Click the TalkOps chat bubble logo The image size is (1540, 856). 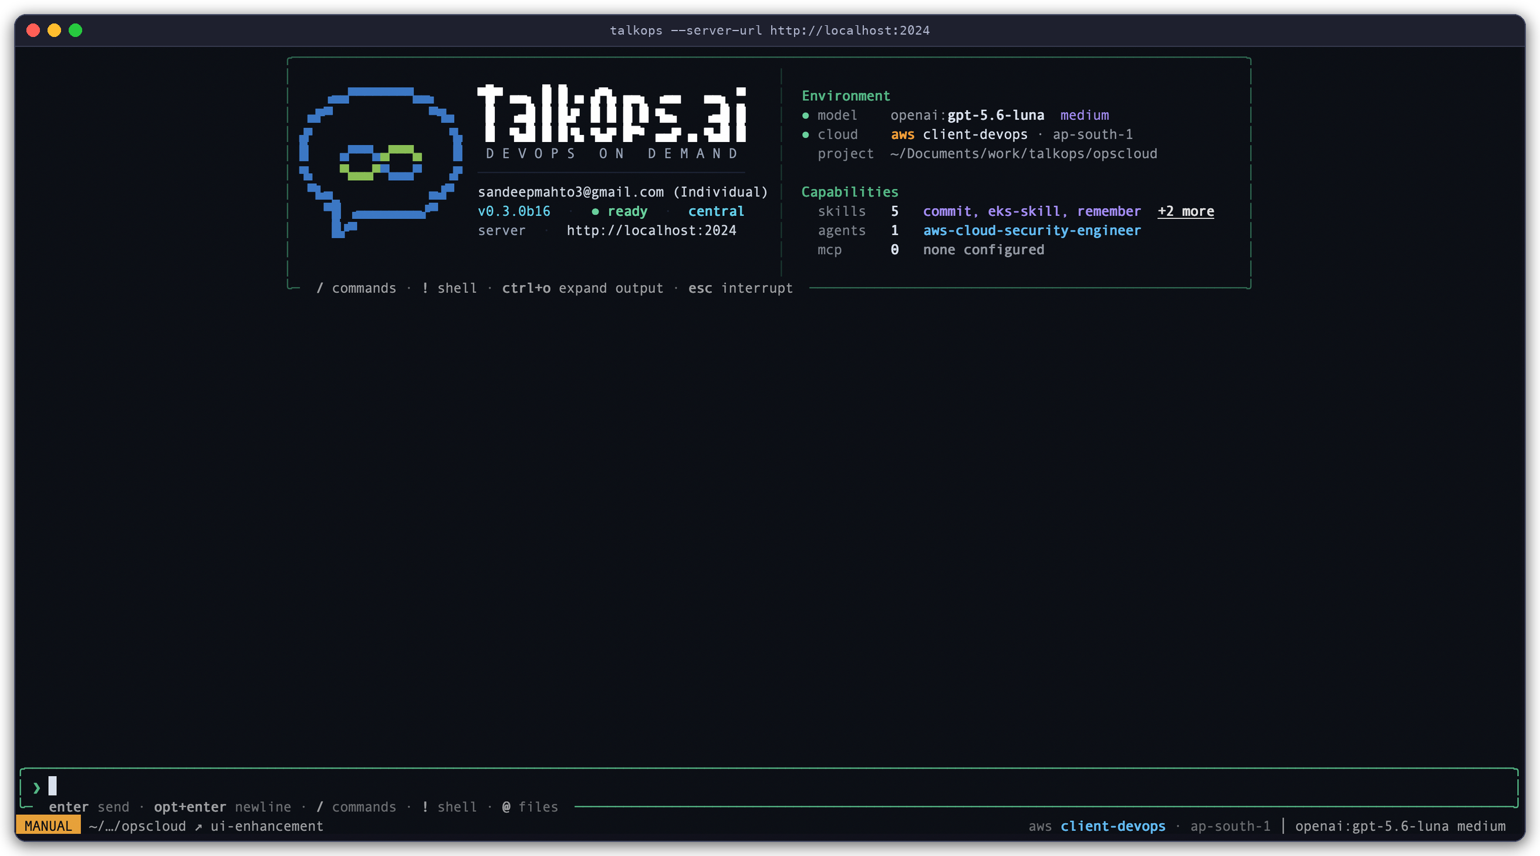381,162
